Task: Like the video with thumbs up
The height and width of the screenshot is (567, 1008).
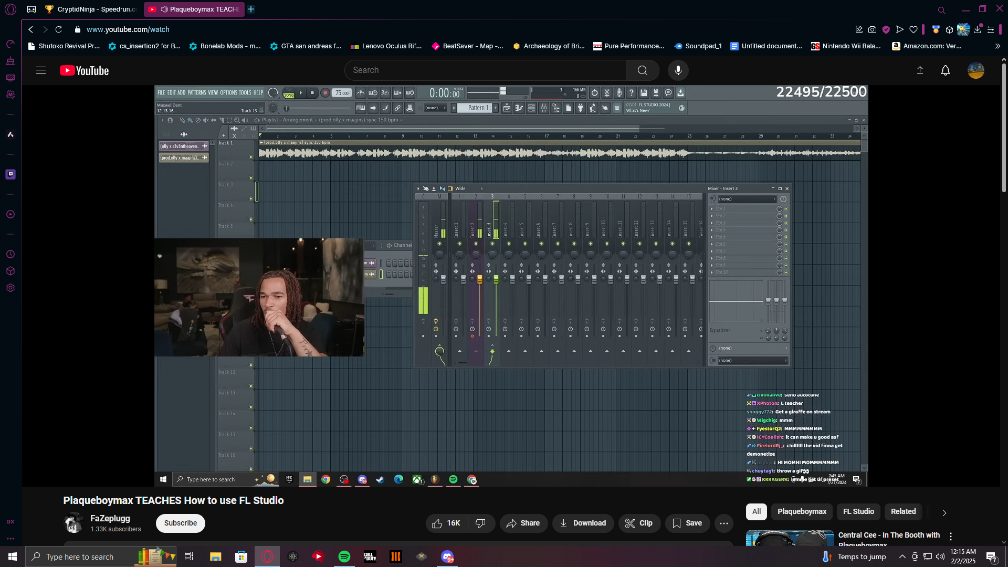Action: tap(446, 523)
